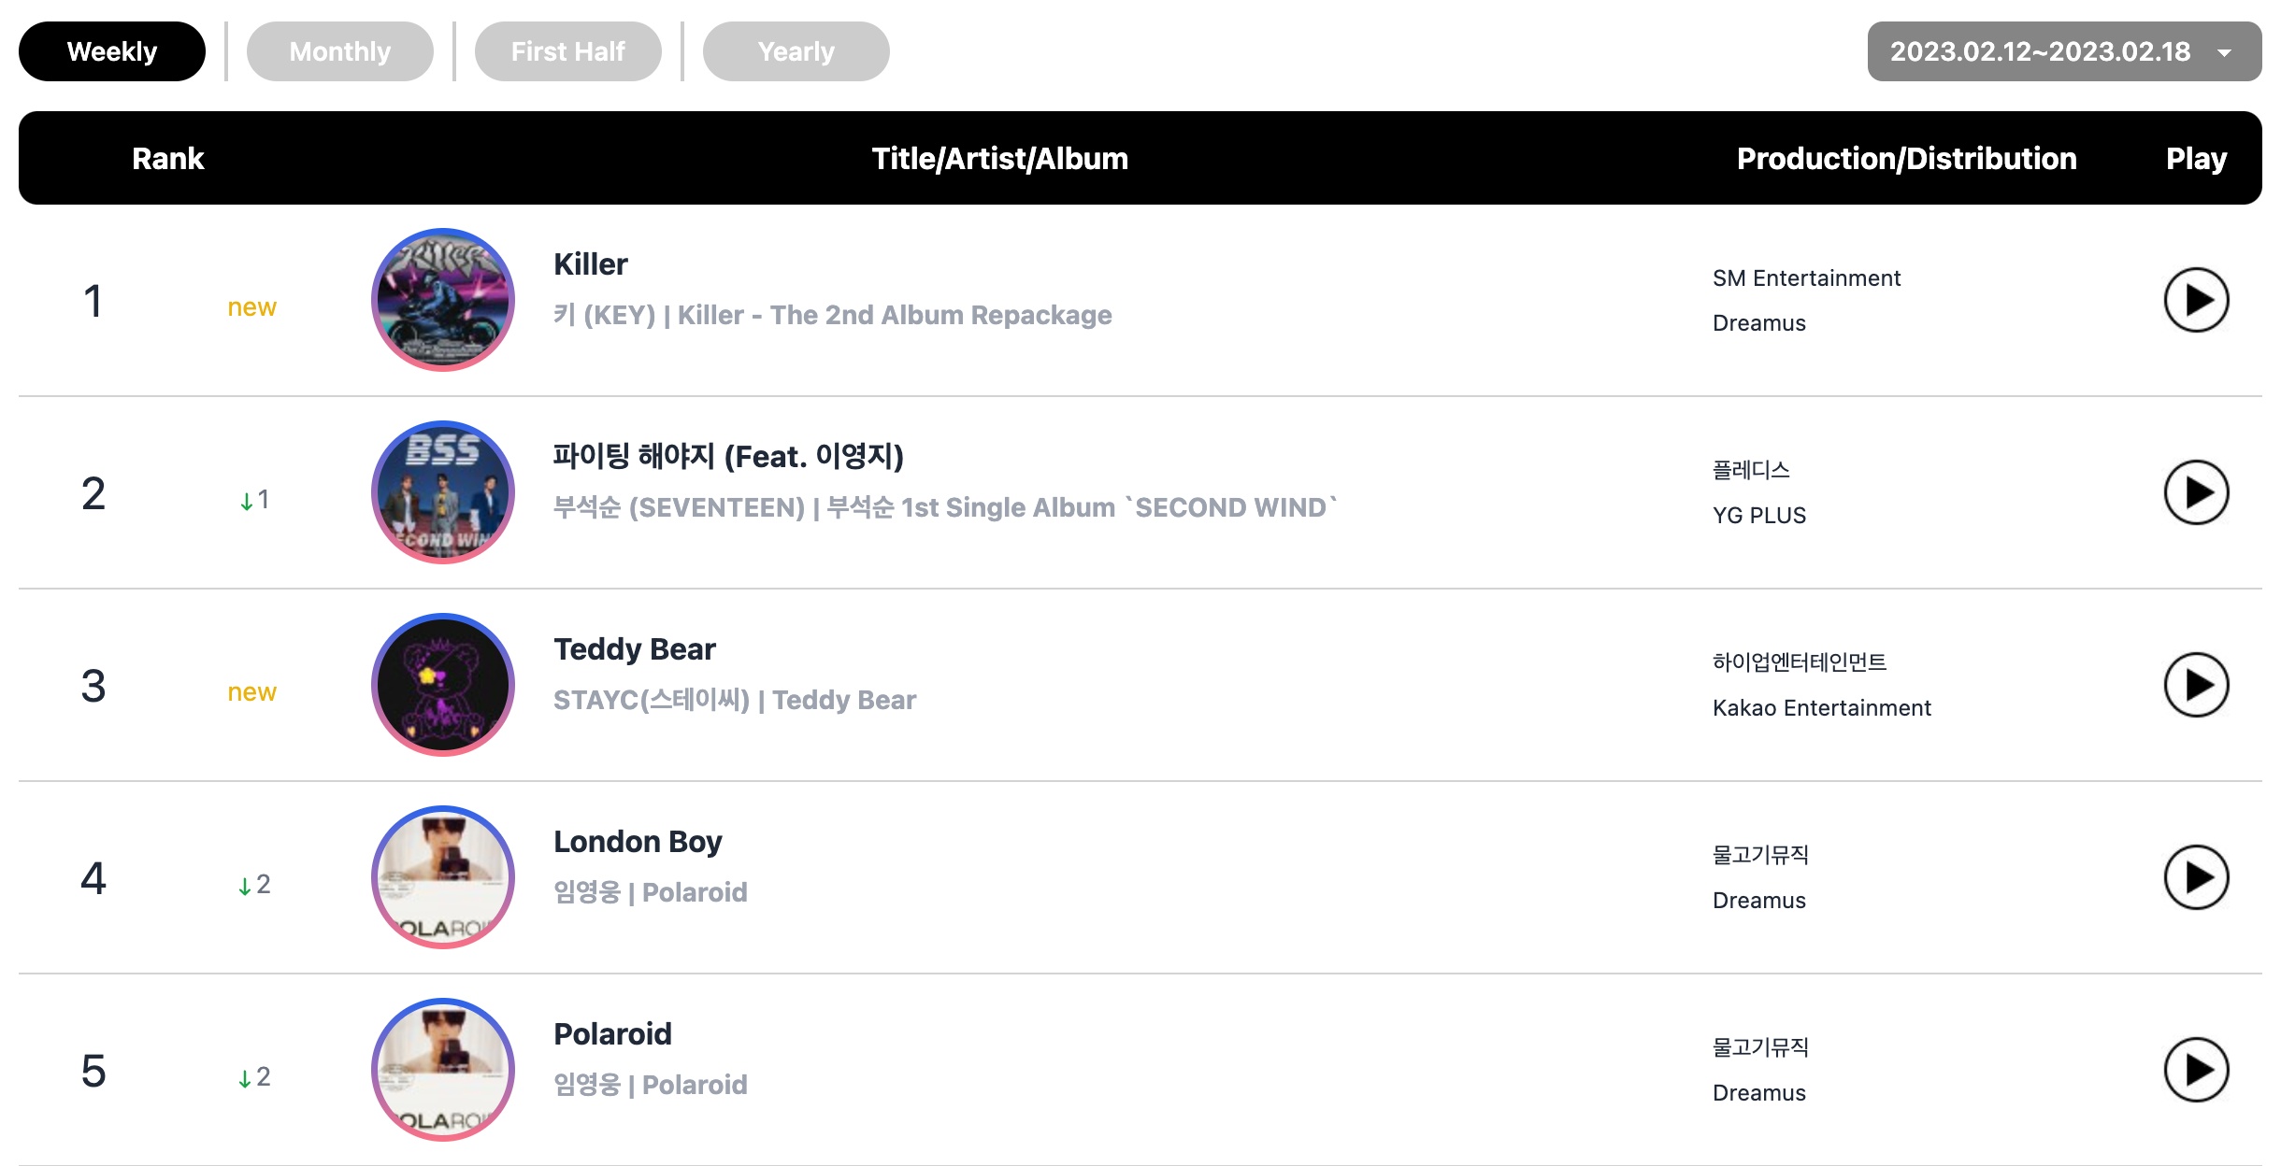Open the Killer song title link
The width and height of the screenshot is (2281, 1166).
pyautogui.click(x=591, y=264)
